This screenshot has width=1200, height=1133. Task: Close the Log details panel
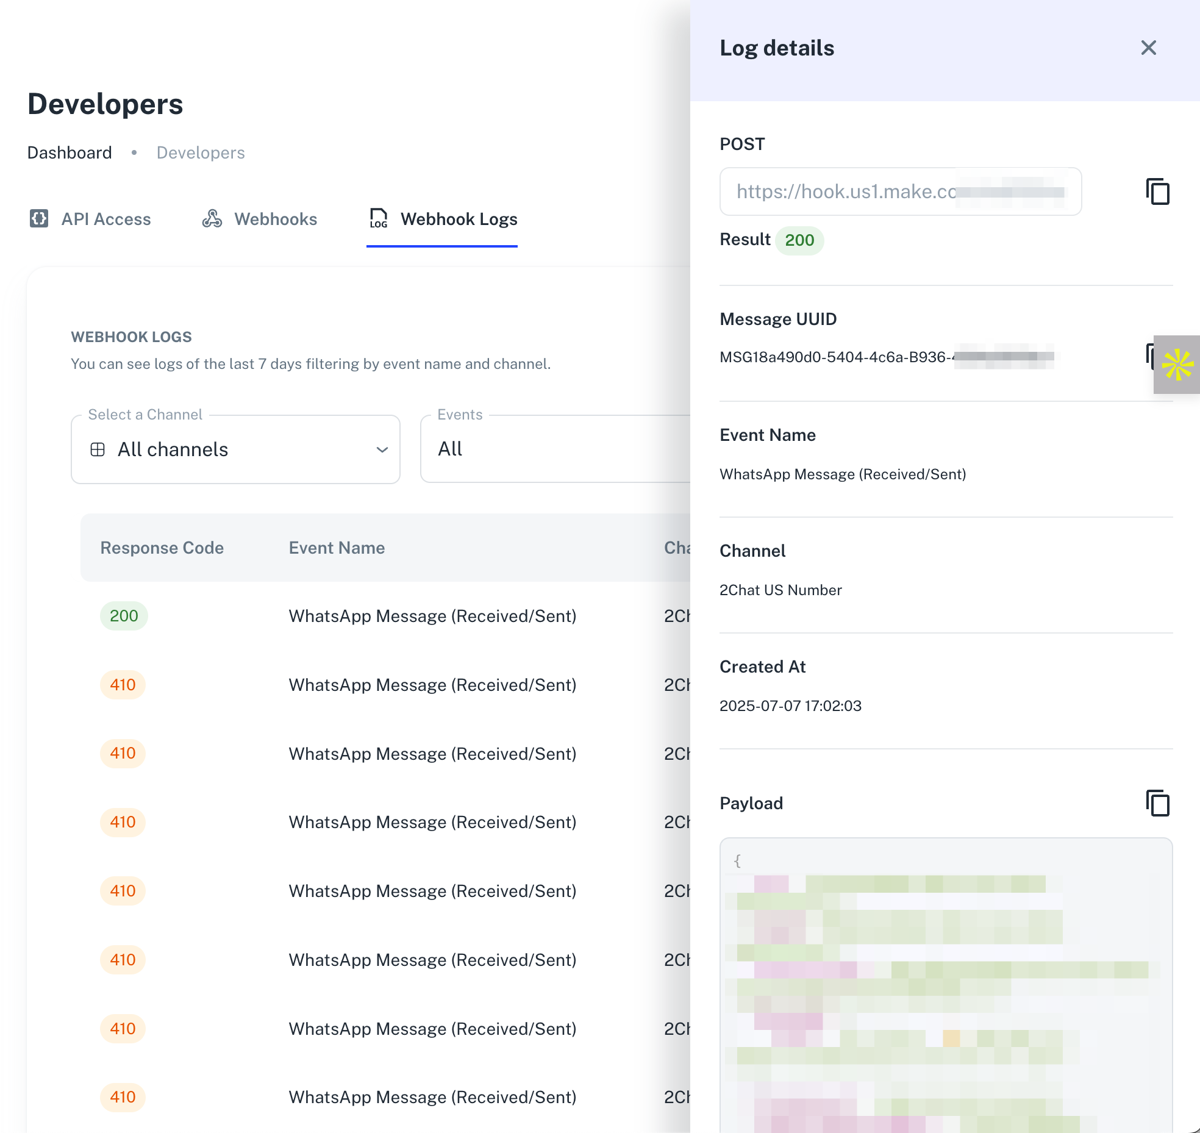tap(1148, 48)
